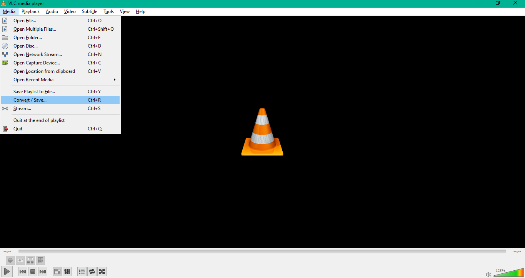This screenshot has width=525, height=278.
Task: Open the Subtitle menu
Action: coord(90,12)
